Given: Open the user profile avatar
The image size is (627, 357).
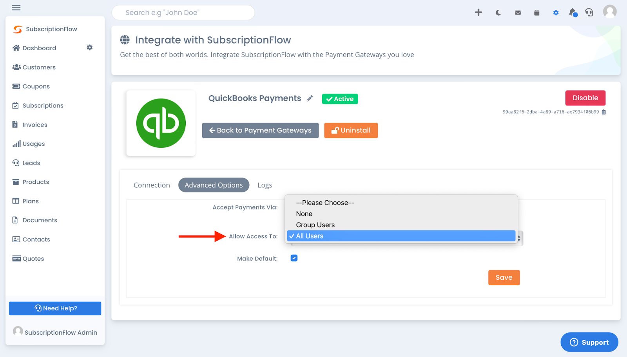Looking at the screenshot, I should point(610,11).
